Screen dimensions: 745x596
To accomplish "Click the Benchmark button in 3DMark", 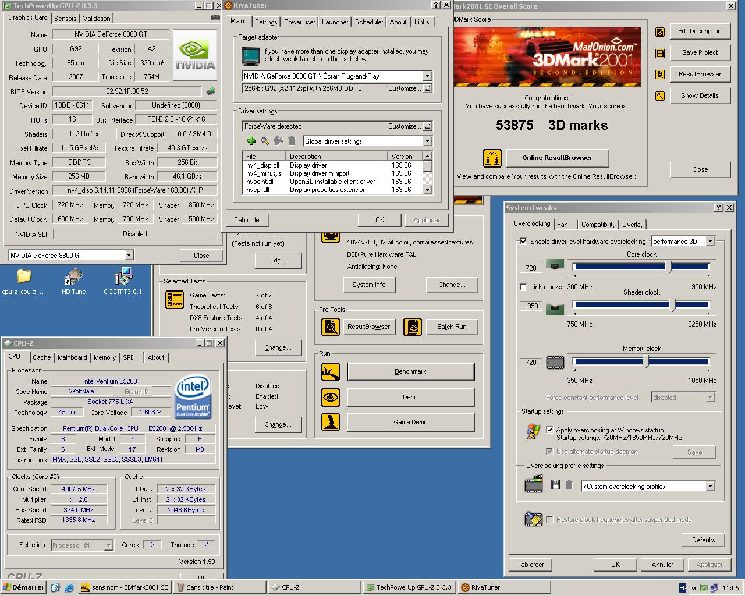I will pos(411,371).
